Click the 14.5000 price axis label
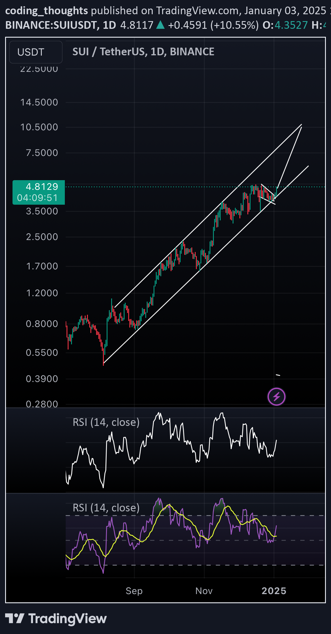 [x=39, y=102]
